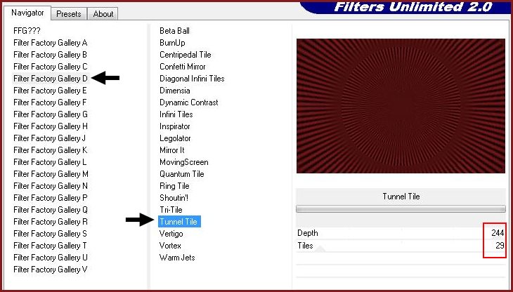The height and width of the screenshot is (292, 513).
Task: Pick the Beta Ball filter
Action: pos(174,31)
